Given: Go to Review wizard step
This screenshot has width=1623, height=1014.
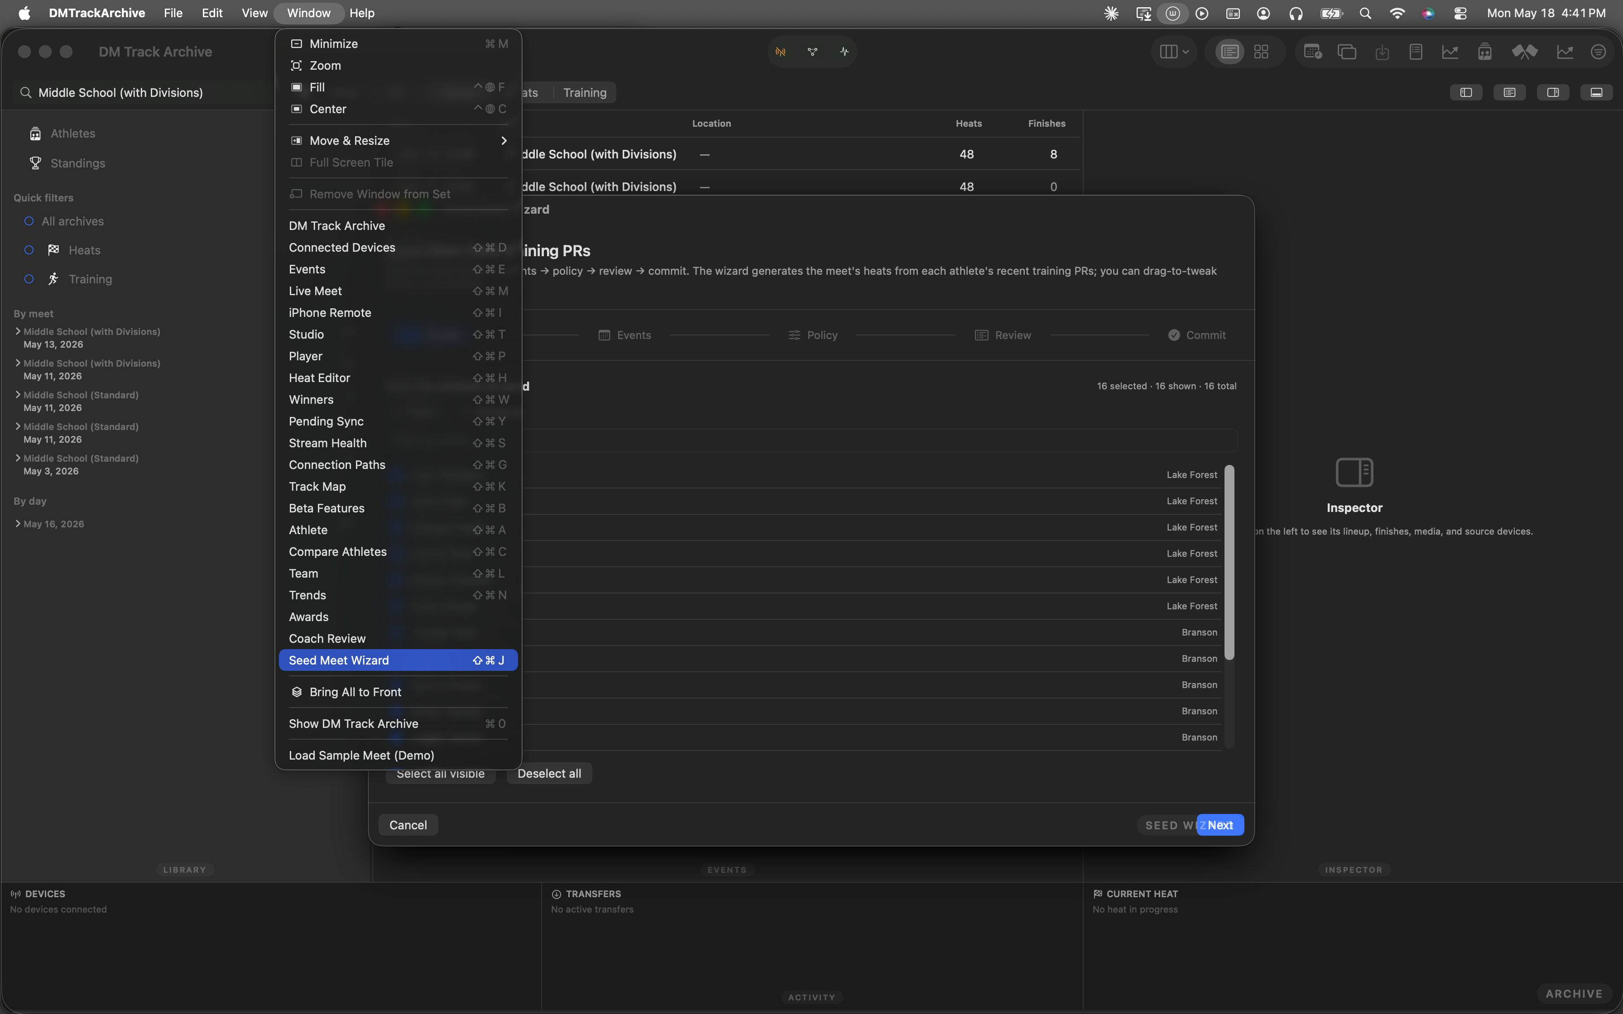Looking at the screenshot, I should [x=1003, y=335].
